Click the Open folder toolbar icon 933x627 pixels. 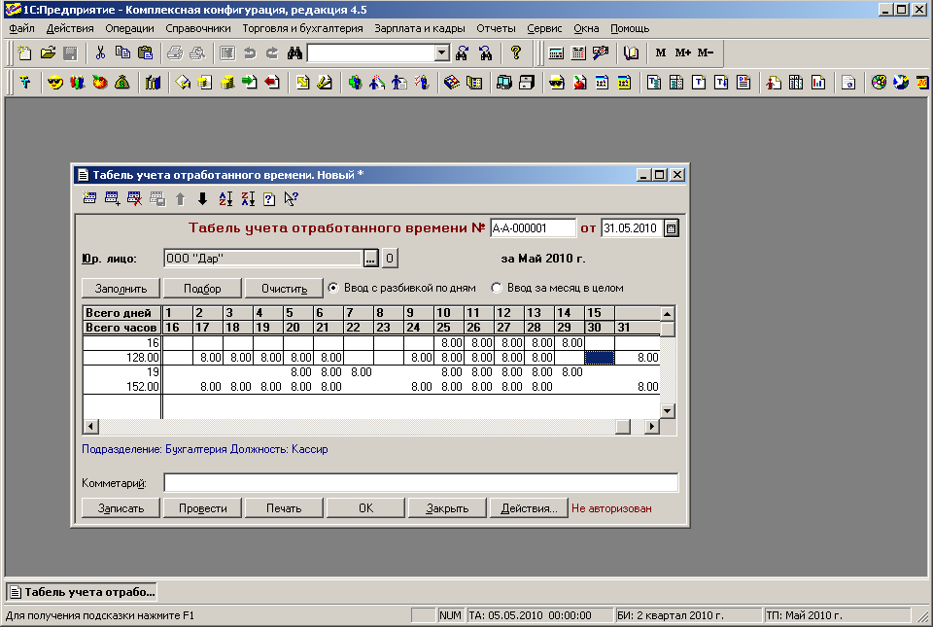click(x=48, y=52)
